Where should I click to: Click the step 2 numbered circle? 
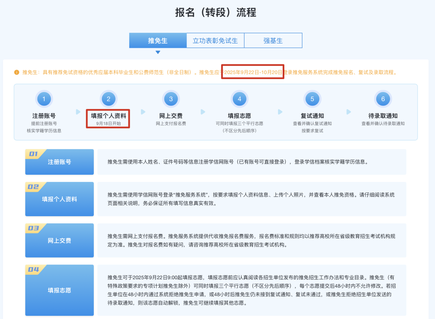click(x=108, y=99)
